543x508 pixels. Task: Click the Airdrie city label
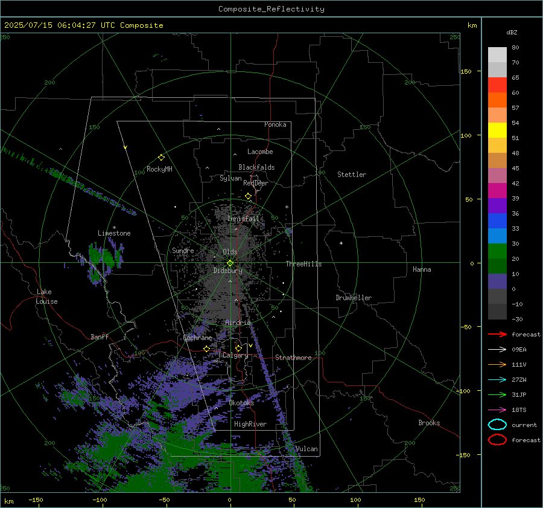tap(238, 323)
